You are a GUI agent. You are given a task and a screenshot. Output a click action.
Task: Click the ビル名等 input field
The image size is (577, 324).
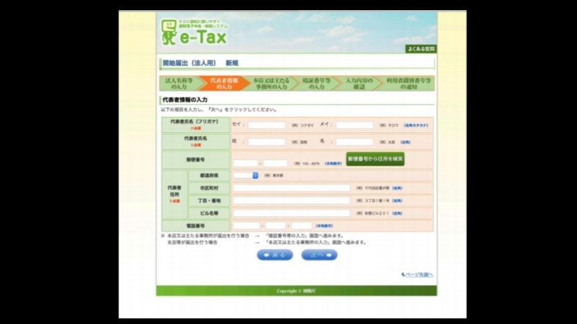coord(291,213)
